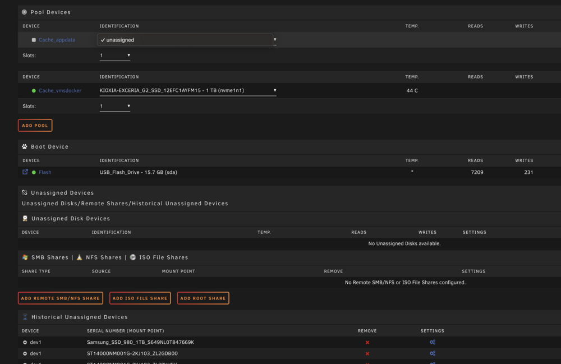This screenshot has height=364, width=561.
Task: Click the ADD POOL button
Action: tap(35, 126)
